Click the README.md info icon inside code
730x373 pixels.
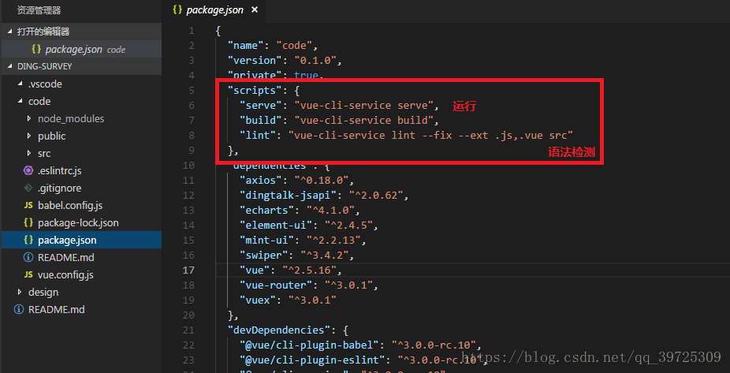[28, 257]
